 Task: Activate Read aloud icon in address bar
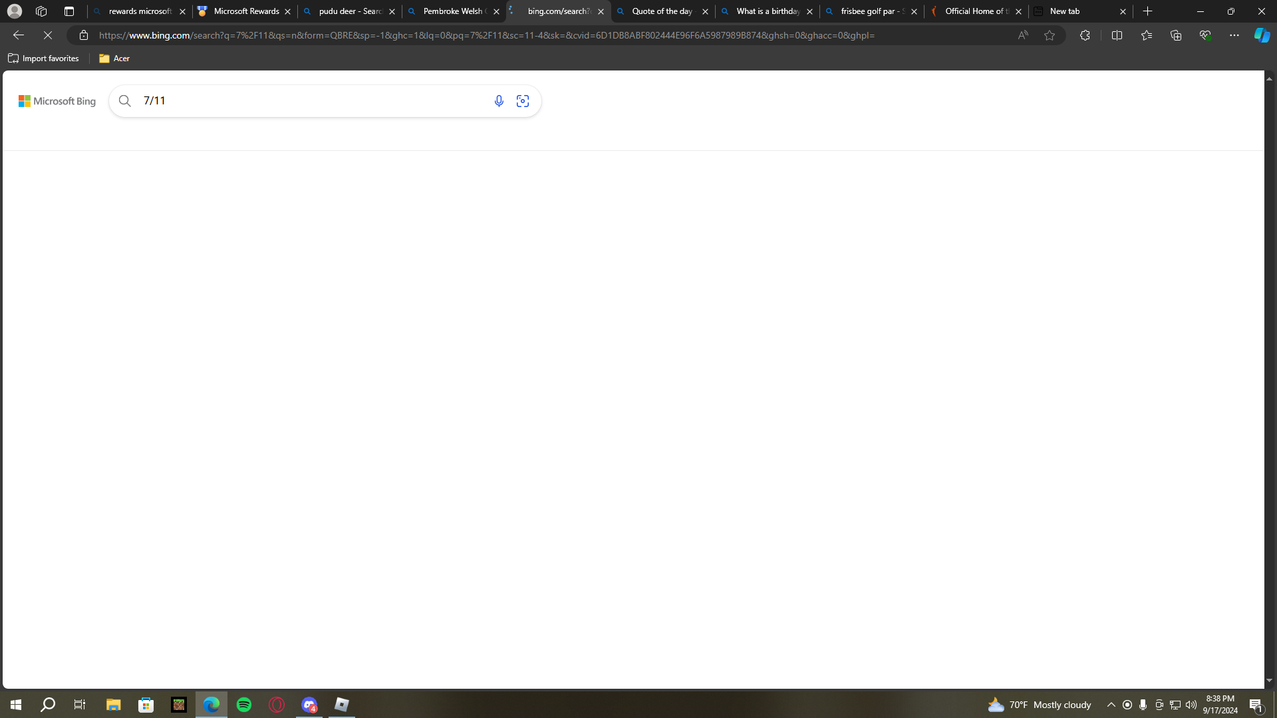click(1023, 35)
